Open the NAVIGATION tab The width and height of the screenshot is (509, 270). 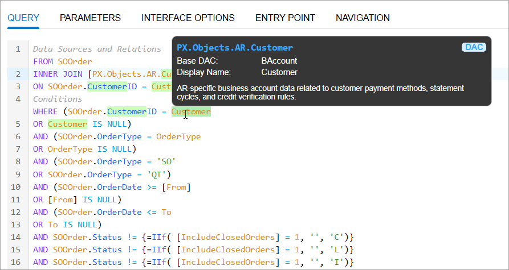363,18
